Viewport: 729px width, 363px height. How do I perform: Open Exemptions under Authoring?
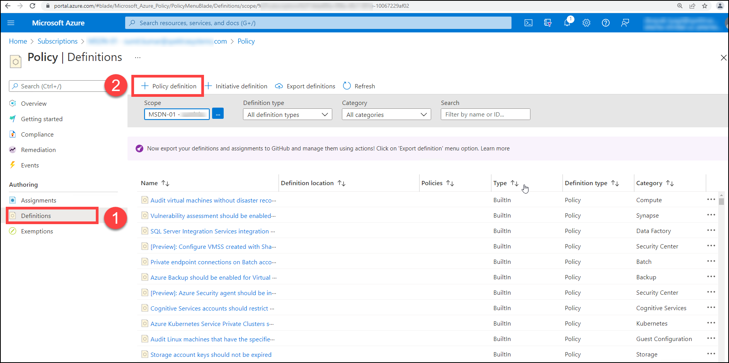(37, 231)
